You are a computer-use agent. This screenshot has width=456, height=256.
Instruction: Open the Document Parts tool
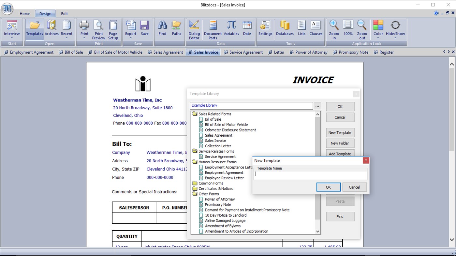pos(213,29)
